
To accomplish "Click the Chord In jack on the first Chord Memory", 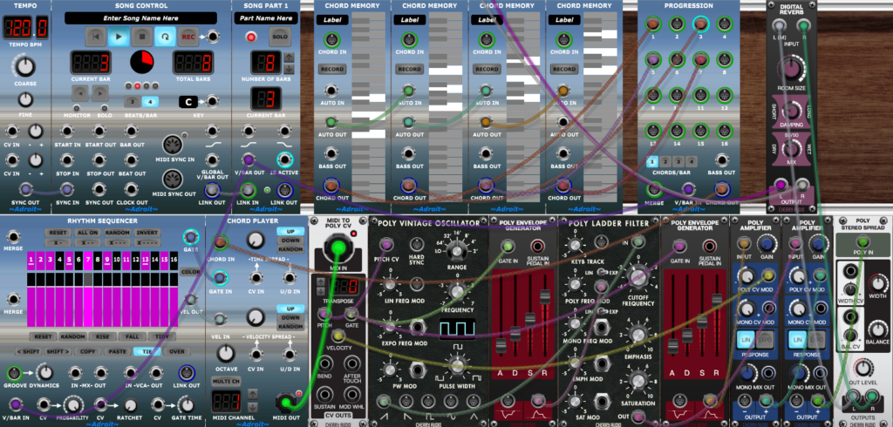I will (331, 40).
